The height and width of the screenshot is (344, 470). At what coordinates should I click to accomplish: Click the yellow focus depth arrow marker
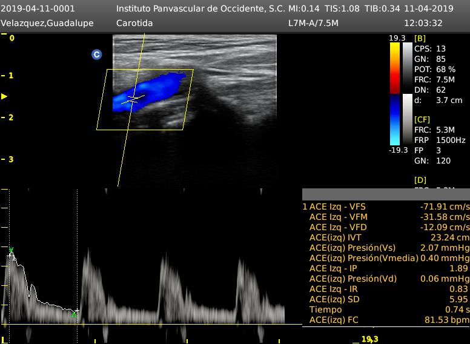pyautogui.click(x=4, y=96)
